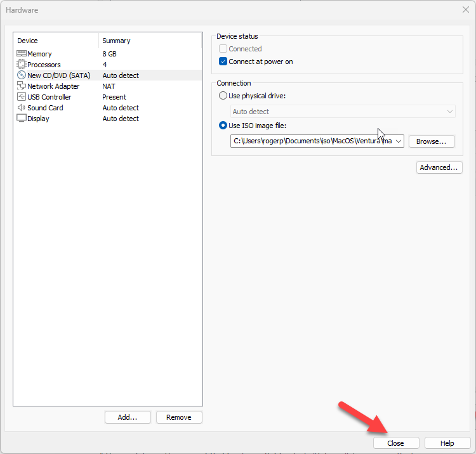Select the Use physical drive option

[223, 96]
